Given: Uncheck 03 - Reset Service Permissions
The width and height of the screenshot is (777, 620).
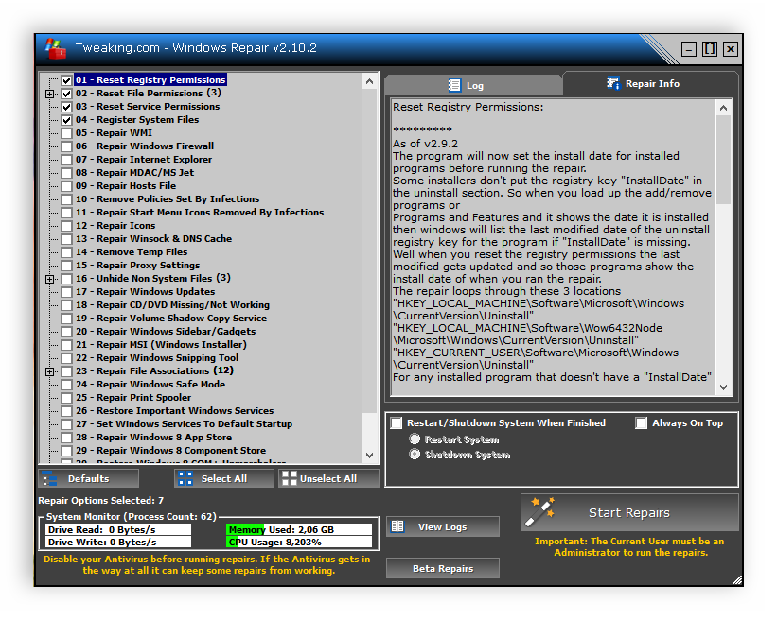Looking at the screenshot, I should 66,107.
